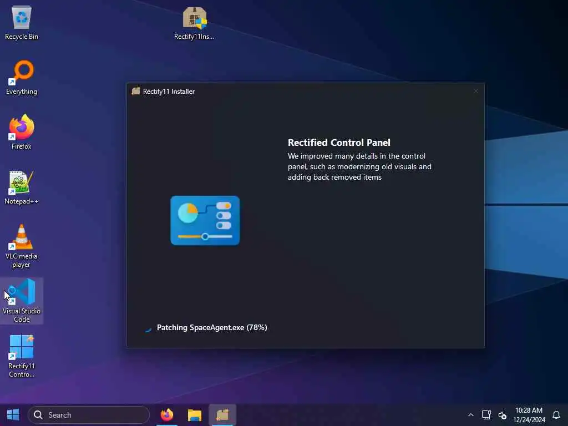Viewport: 568px width, 426px height.
Task: Open the Windows Start menu
Action: point(13,415)
